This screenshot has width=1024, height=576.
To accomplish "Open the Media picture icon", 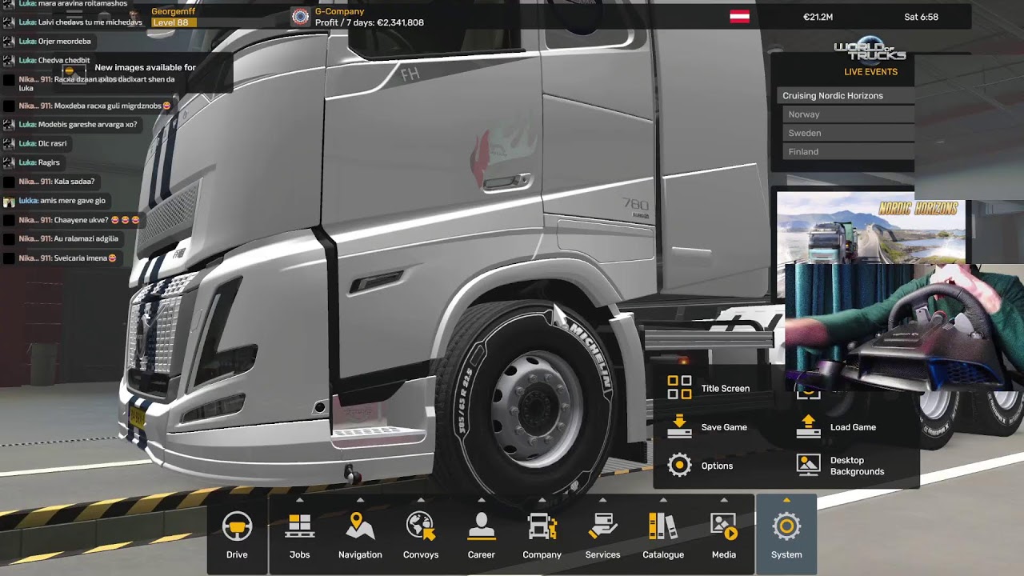I will pos(724,526).
